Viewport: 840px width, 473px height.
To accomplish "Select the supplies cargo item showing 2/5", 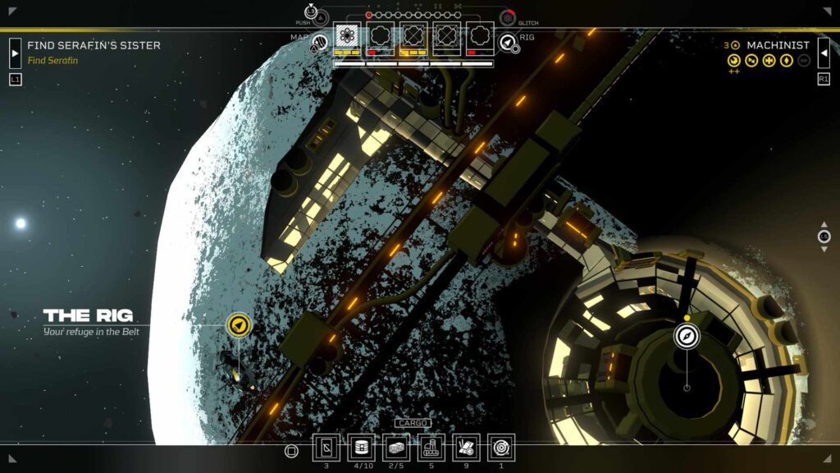I will [396, 448].
